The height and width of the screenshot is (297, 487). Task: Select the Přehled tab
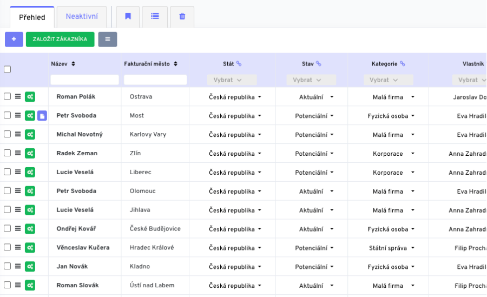click(x=32, y=17)
